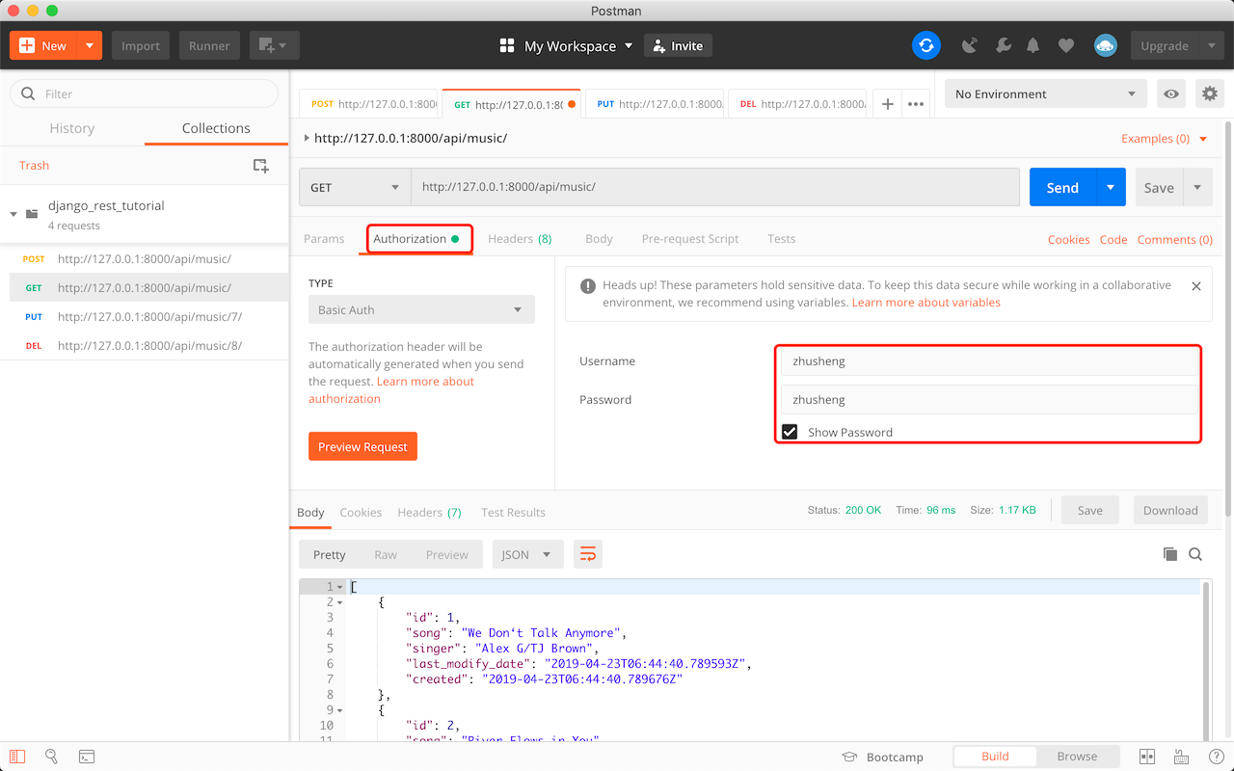Open the Send button dropdown arrow
Image resolution: width=1234 pixels, height=771 pixels.
point(1111,187)
